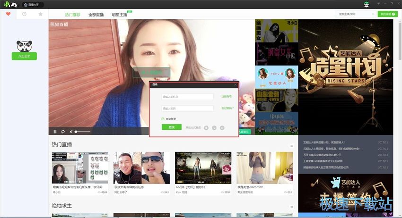Viewport: 402px width, 218px height.
Task: Click the green 直播间 button under the player
Action: [245, 132]
